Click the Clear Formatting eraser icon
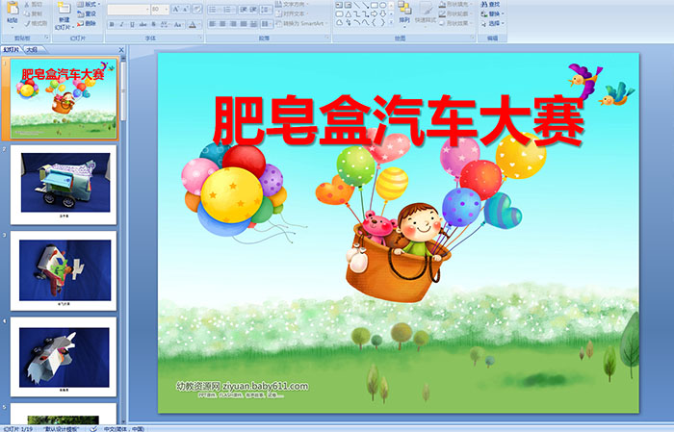The width and height of the screenshot is (674, 432). [x=197, y=9]
